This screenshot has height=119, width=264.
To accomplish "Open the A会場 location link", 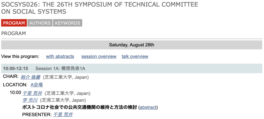I will pyautogui.click(x=37, y=85).
